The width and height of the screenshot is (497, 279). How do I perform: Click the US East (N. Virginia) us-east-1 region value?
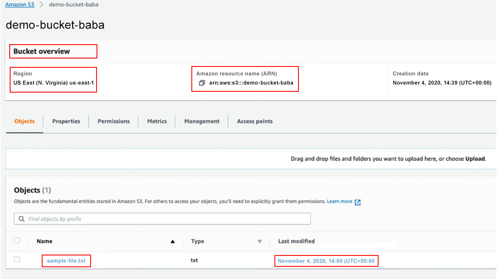click(54, 83)
